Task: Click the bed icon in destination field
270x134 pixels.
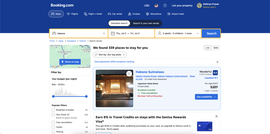Action: point(54,33)
